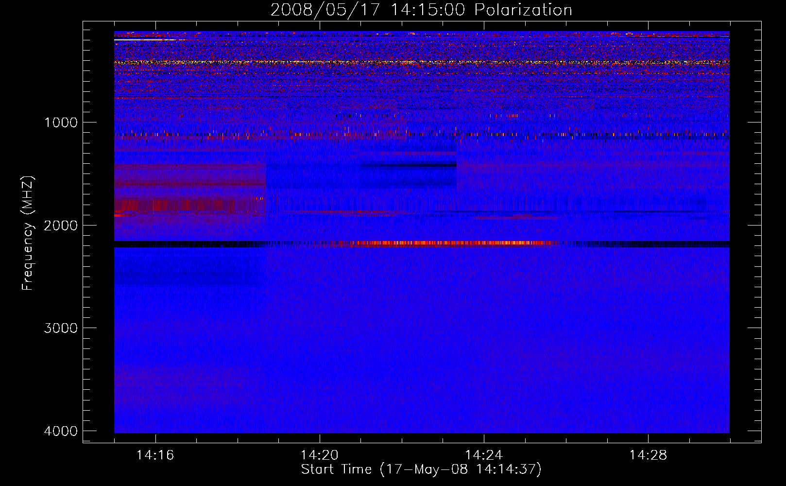Image resolution: width=786 pixels, height=486 pixels.
Task: Click the 2000 frequency tick label
Action: point(61,226)
